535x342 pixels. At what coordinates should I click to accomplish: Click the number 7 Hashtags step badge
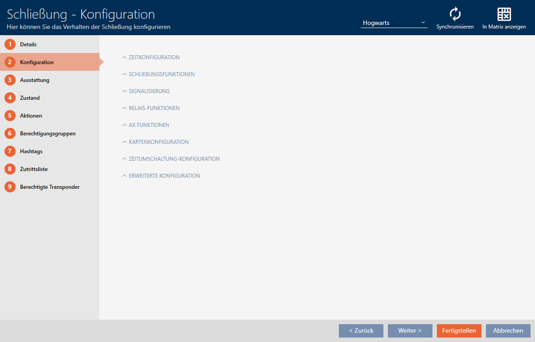click(x=10, y=151)
